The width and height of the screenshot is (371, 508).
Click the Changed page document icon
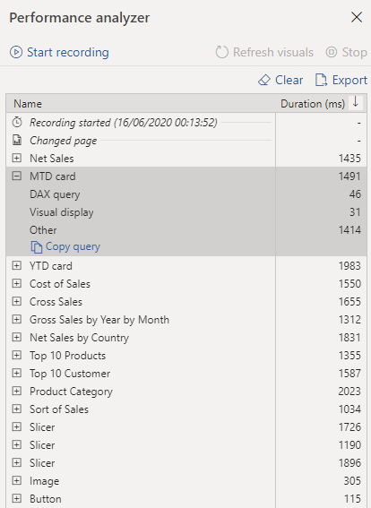[16, 141]
